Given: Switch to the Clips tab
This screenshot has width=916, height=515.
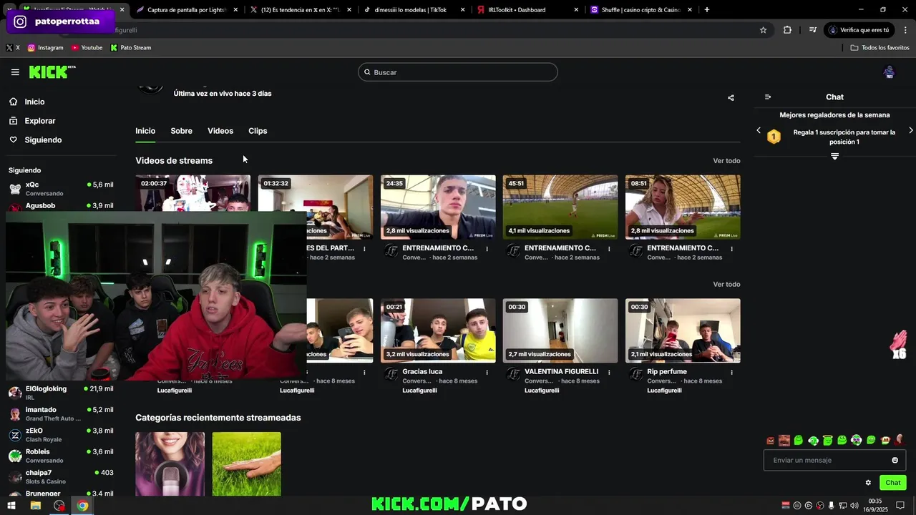Looking at the screenshot, I should [258, 131].
